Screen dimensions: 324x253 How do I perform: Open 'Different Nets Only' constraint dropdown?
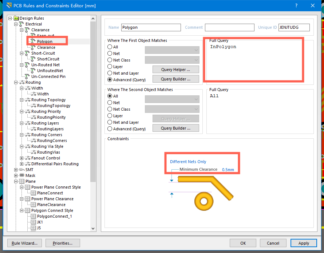click(188, 162)
